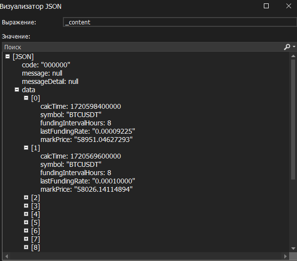Viewport: 297px width, 261px height.
Task: Maximize the Визуализатор JSON window
Action: pyautogui.click(x=266, y=6)
